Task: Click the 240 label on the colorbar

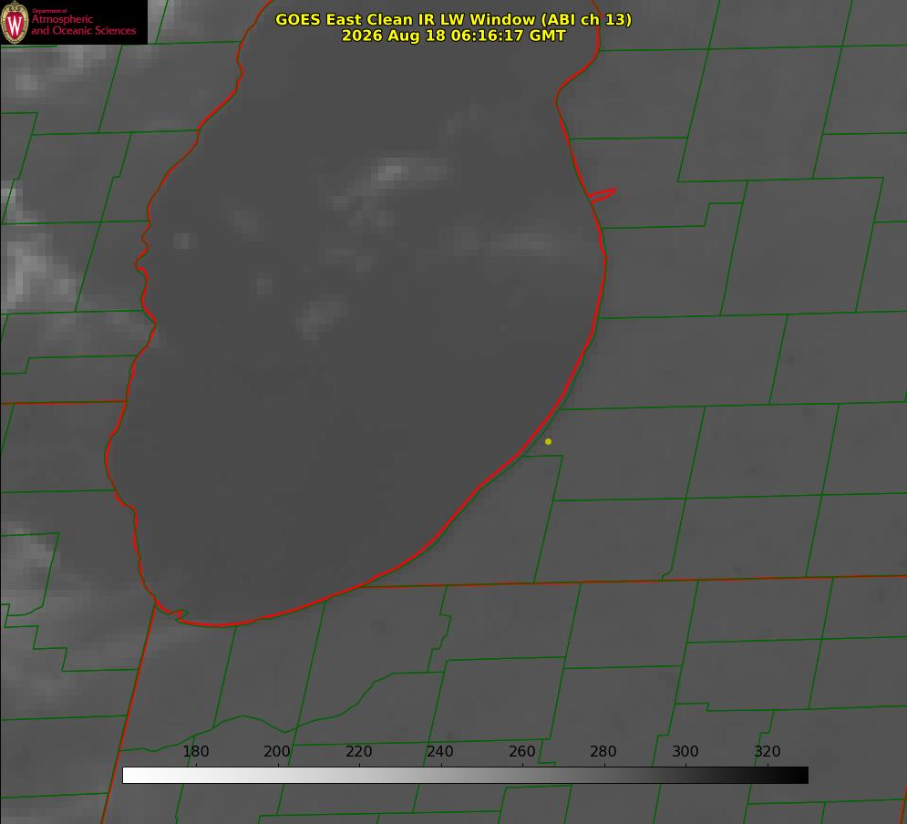Action: 440,751
